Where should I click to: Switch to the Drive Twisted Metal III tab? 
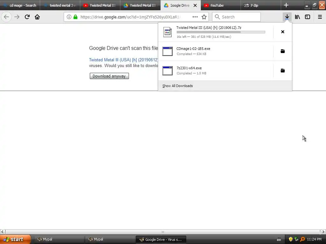(x=140, y=5)
